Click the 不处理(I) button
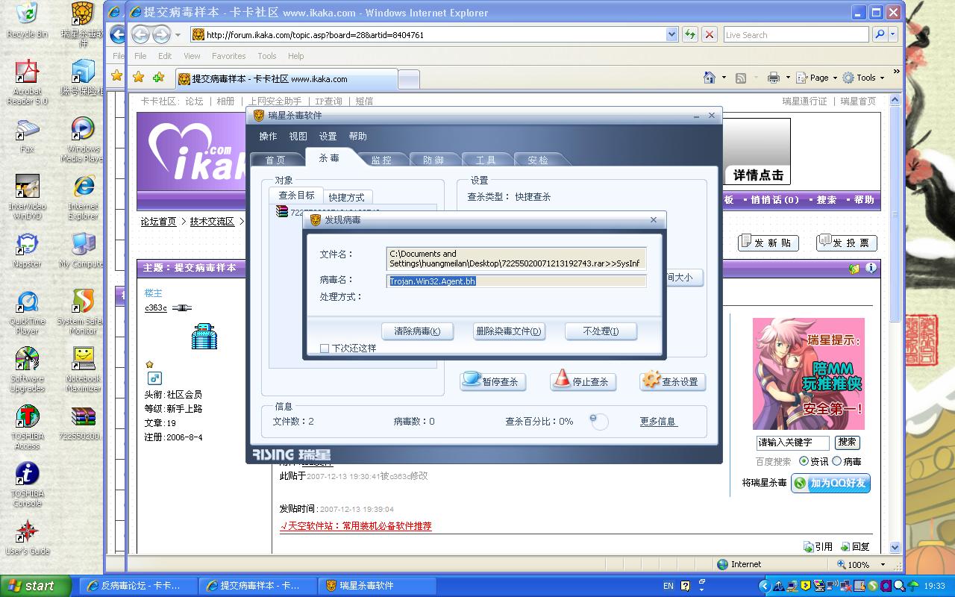This screenshot has height=597, width=955. click(601, 331)
